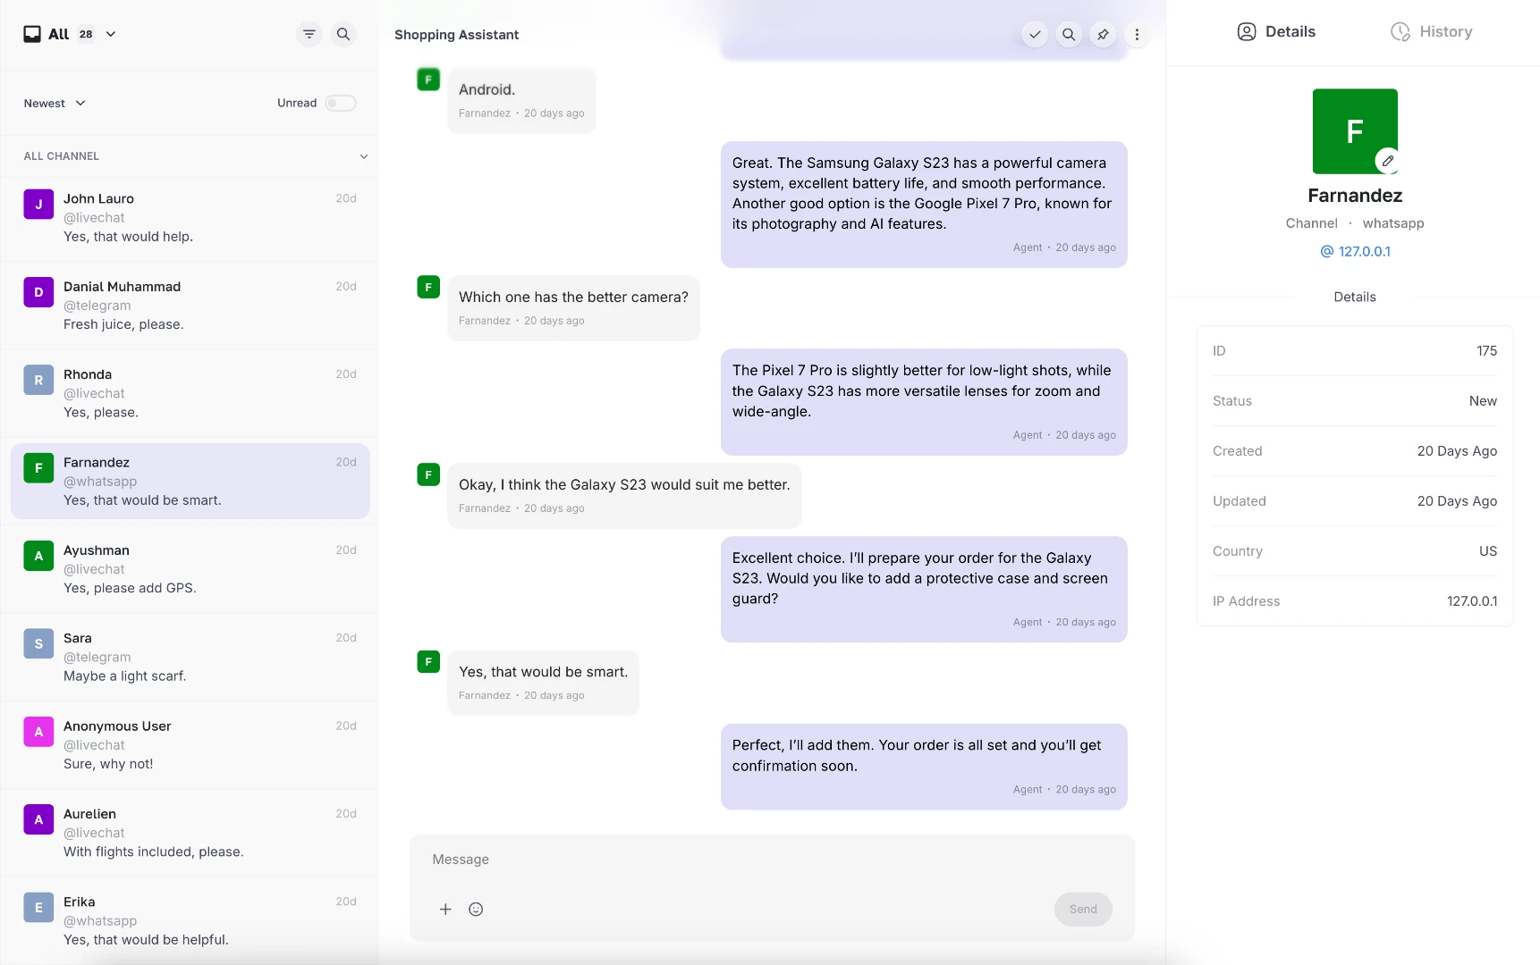Toggle the Unread conversations switch
1540x965 pixels.
[341, 103]
